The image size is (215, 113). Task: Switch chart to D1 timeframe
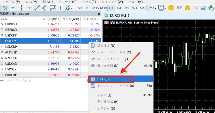point(127,8)
